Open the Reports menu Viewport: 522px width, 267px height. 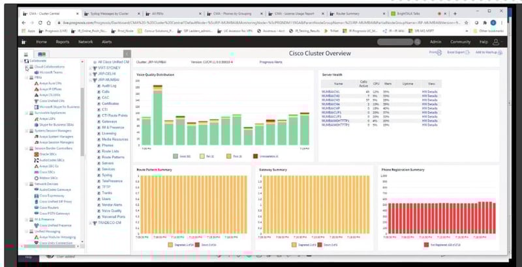tap(63, 42)
